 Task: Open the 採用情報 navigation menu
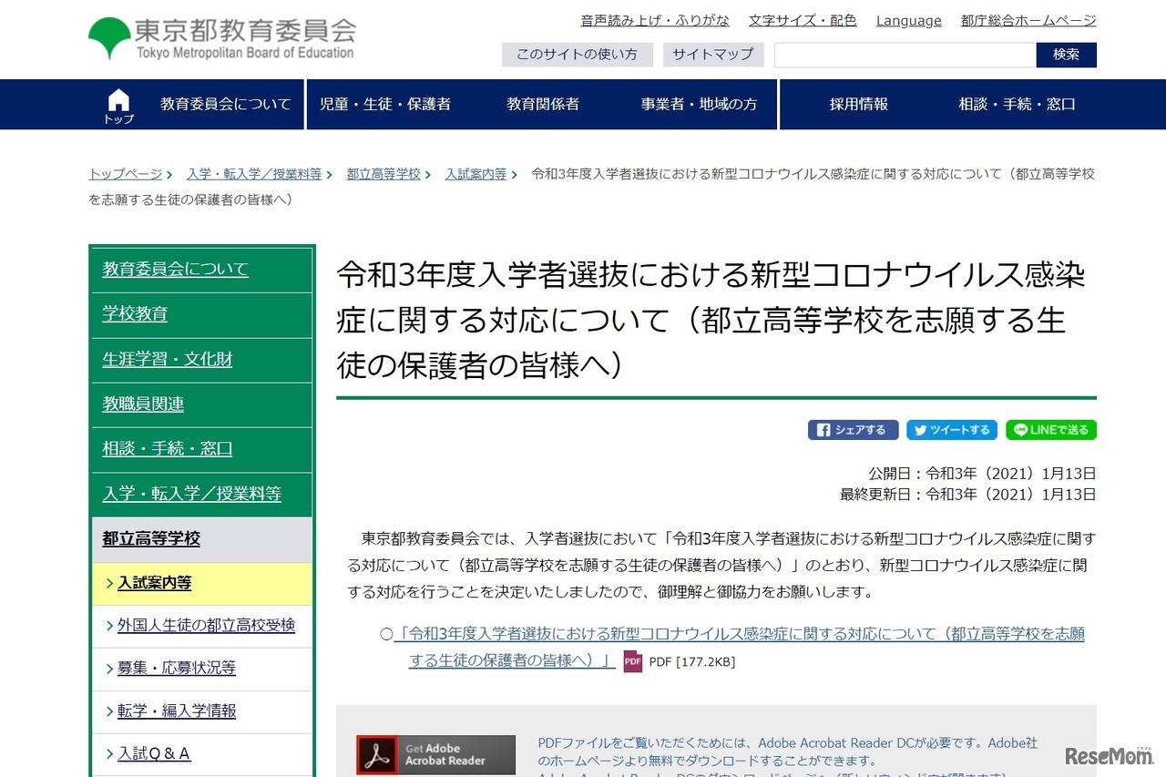pos(857,104)
